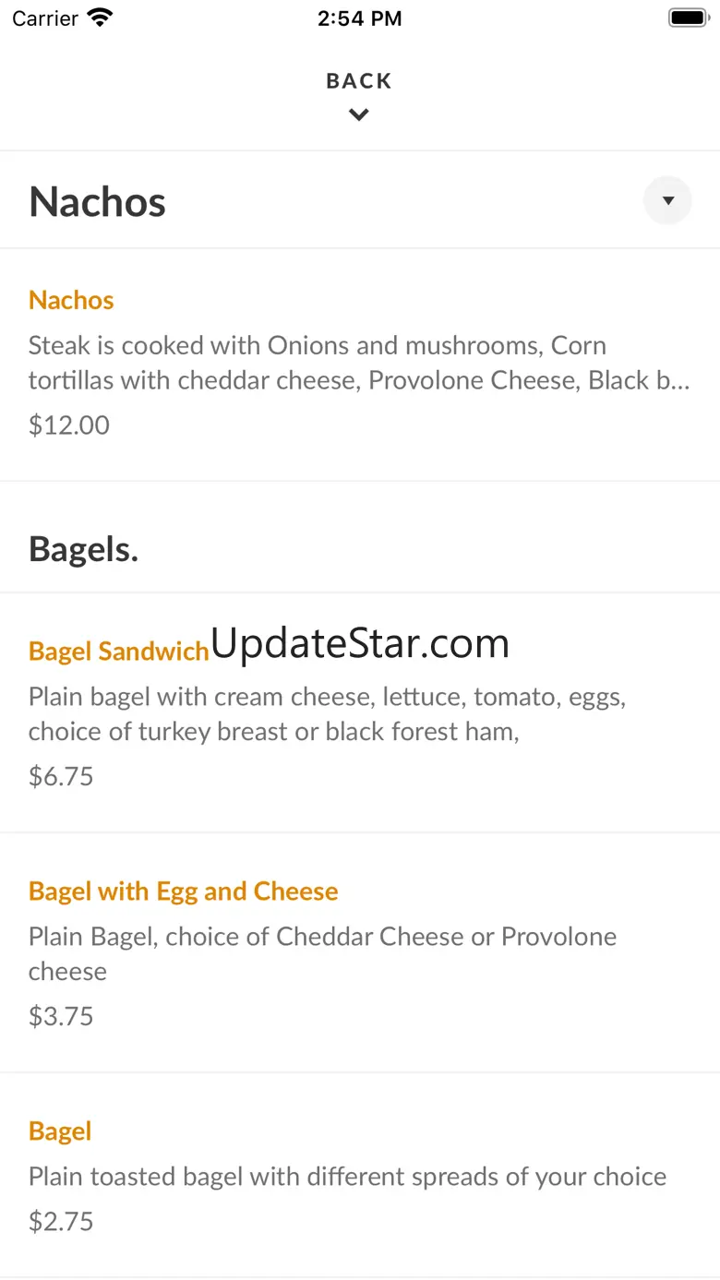The image size is (720, 1280).
Task: Tap the $12.00 Nachos price
Action: tap(69, 425)
